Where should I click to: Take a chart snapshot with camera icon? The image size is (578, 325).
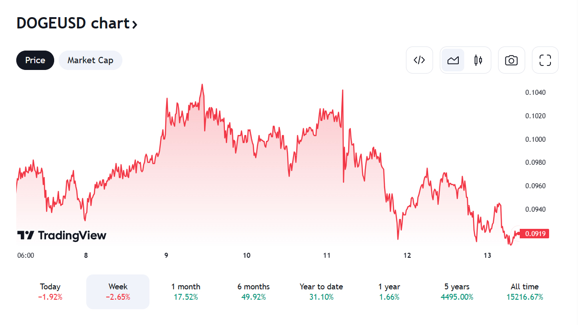(x=511, y=60)
